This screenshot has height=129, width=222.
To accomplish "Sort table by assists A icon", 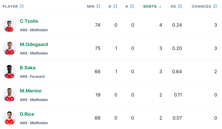I will click(x=132, y=6).
